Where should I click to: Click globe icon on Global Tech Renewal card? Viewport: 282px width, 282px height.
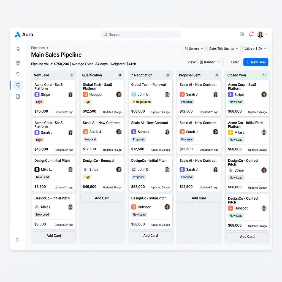coord(134,94)
